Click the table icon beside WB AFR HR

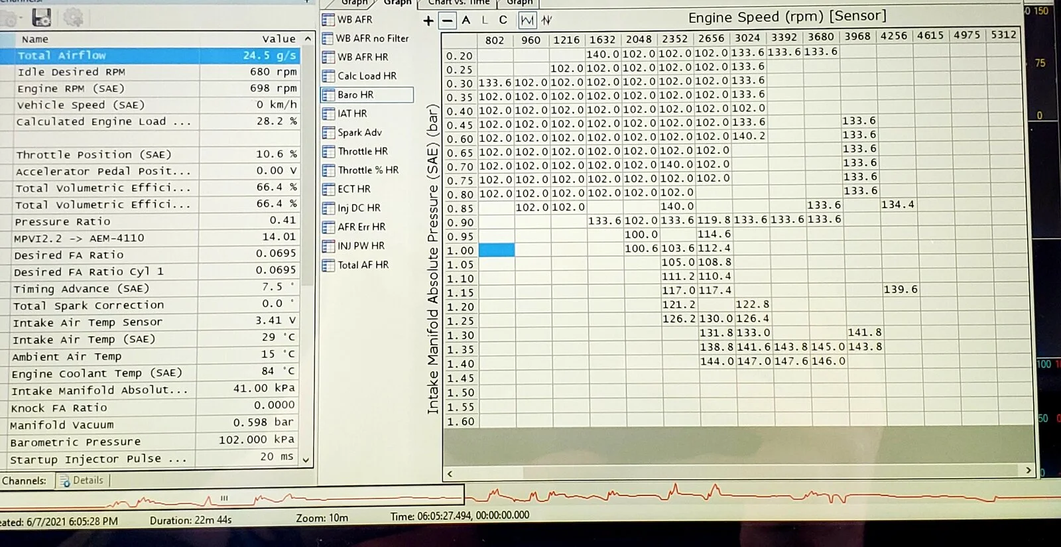328,57
